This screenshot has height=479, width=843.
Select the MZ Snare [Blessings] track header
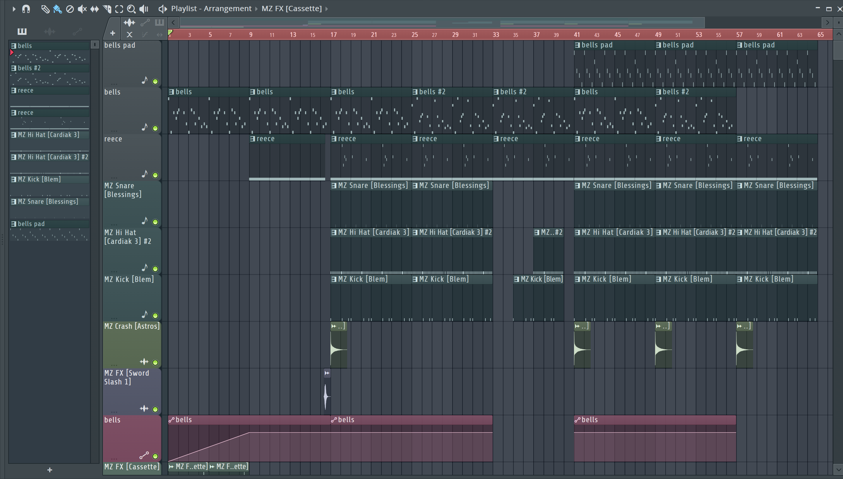pos(132,204)
